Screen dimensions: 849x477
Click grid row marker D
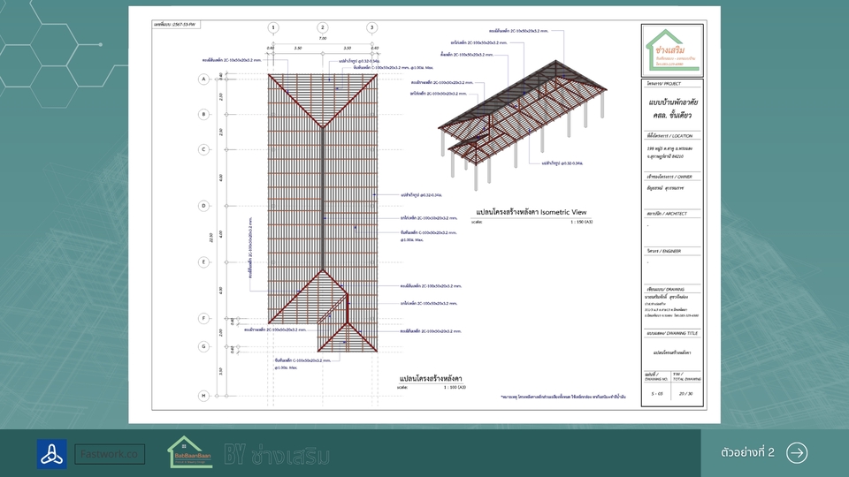coord(203,206)
